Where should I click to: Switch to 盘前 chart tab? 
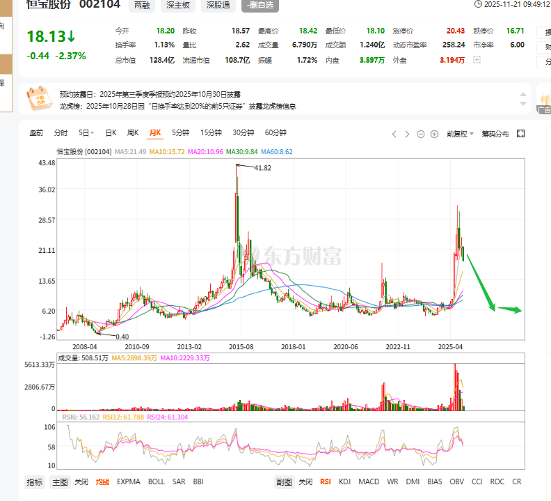coord(36,132)
